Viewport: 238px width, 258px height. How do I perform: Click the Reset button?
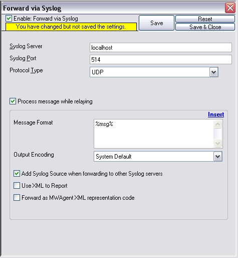(205, 19)
